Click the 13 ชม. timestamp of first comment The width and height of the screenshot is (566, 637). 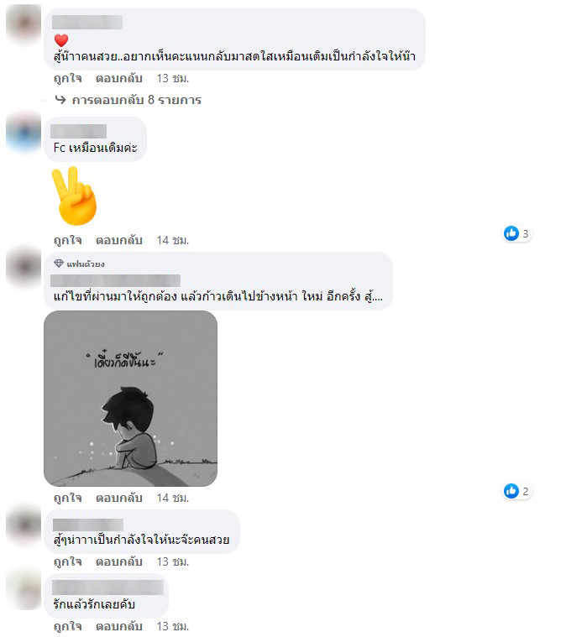[173, 78]
